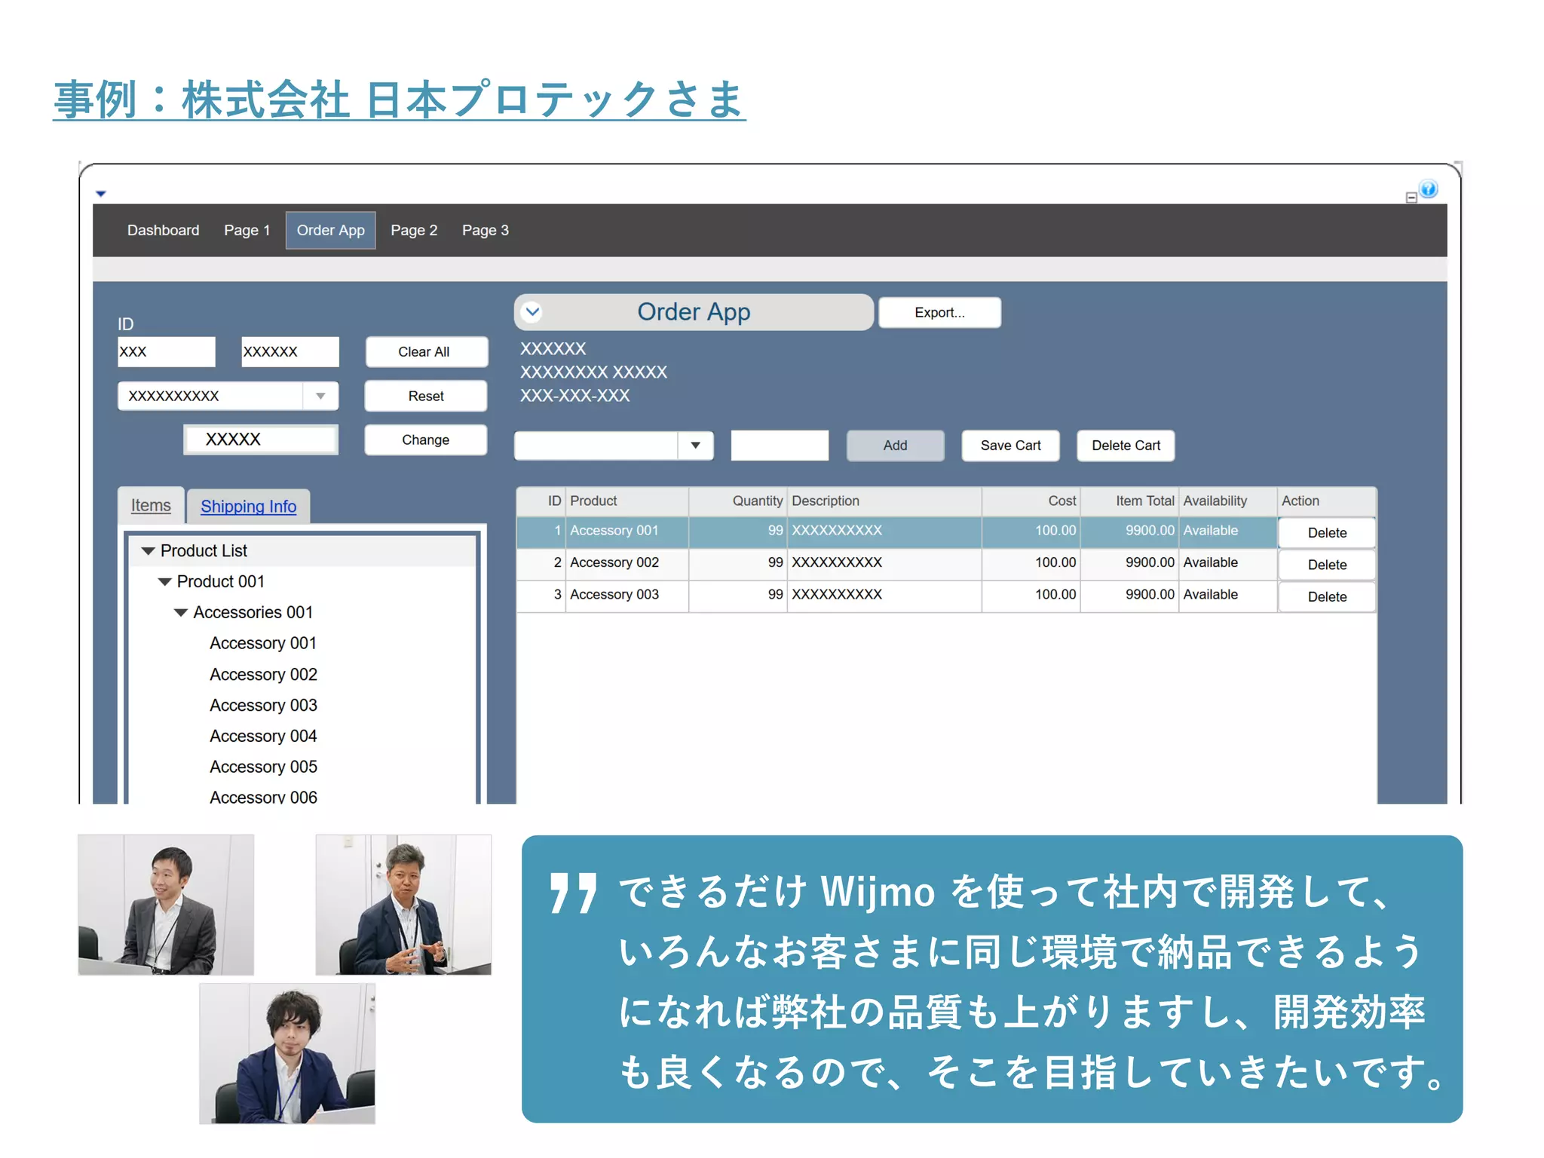Open the Dashboard menu item
The width and height of the screenshot is (1544, 1158).
pos(163,230)
